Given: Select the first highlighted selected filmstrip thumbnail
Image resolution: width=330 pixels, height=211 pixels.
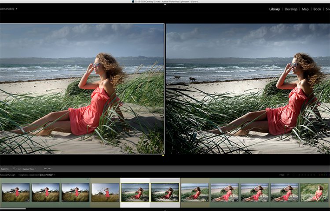Looking at the screenshot, I should click(x=135, y=192).
